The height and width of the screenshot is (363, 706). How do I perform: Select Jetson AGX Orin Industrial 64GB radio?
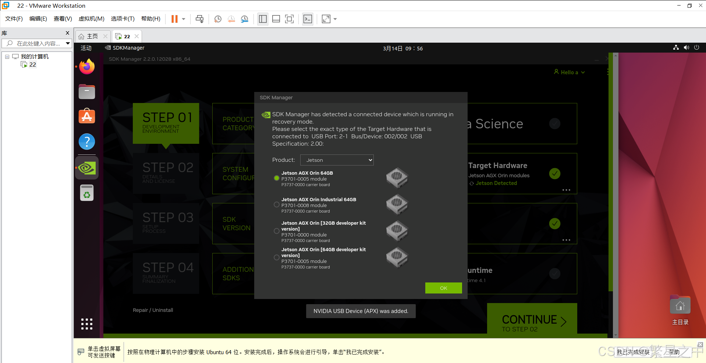tap(277, 204)
